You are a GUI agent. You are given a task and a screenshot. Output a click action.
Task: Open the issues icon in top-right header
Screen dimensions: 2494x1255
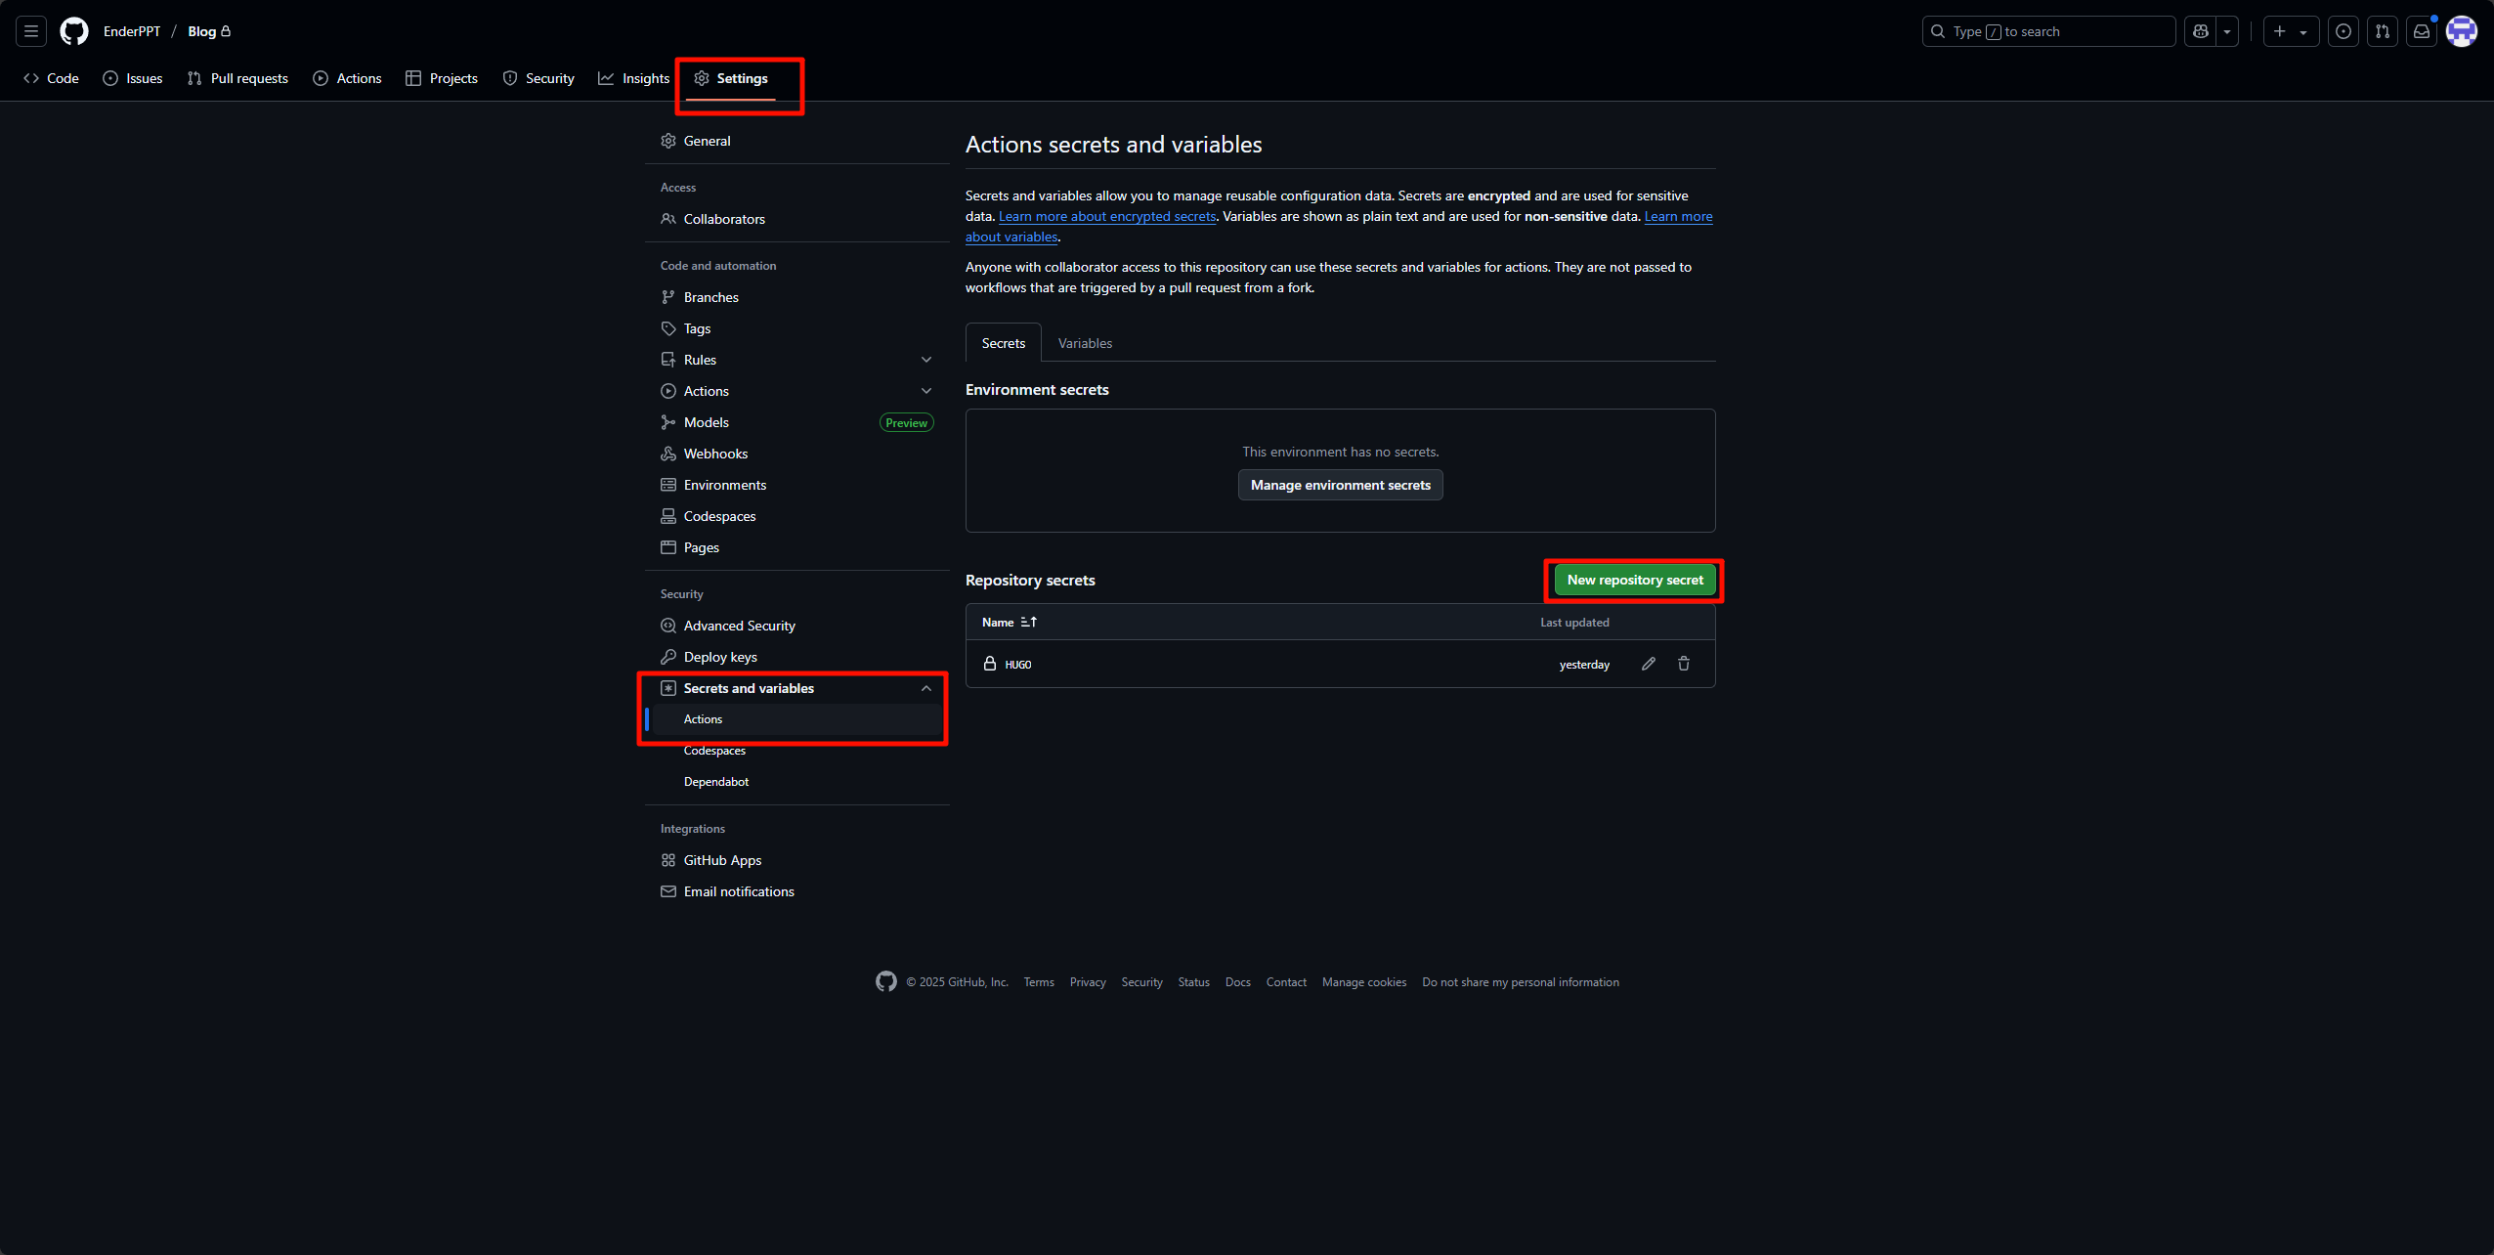click(2343, 31)
